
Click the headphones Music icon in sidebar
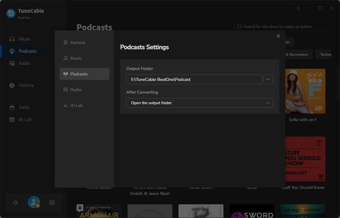(x=12, y=39)
